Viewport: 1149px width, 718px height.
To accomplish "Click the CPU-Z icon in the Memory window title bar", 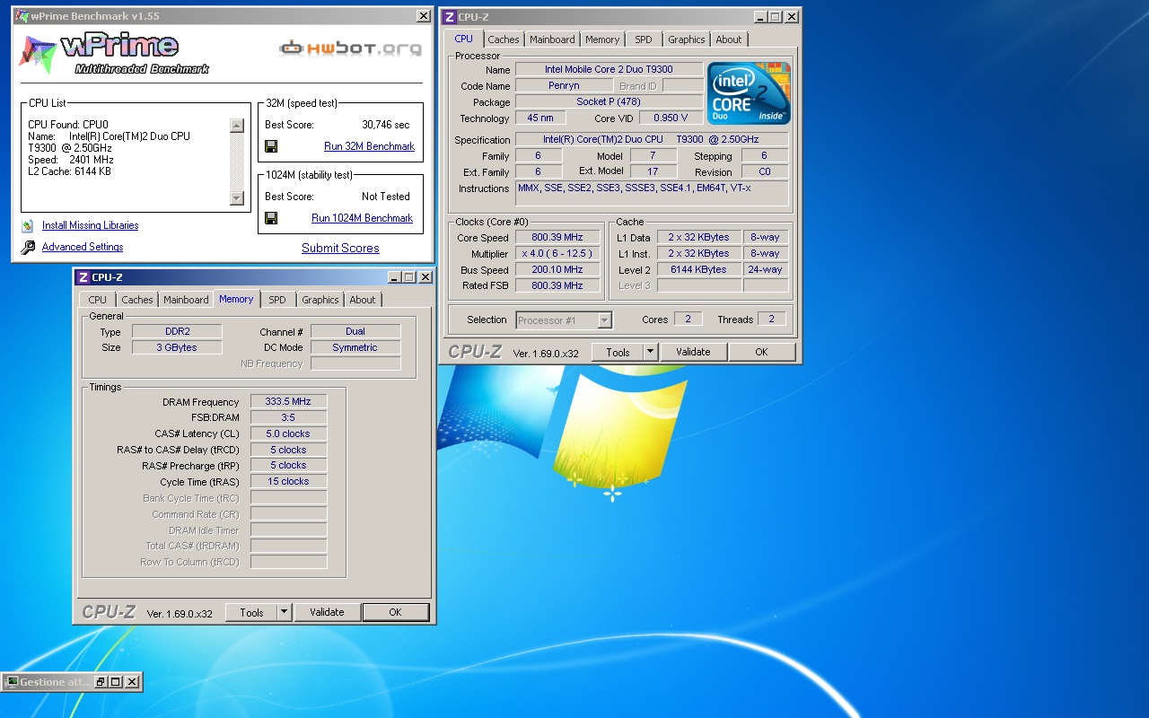I will coord(83,277).
